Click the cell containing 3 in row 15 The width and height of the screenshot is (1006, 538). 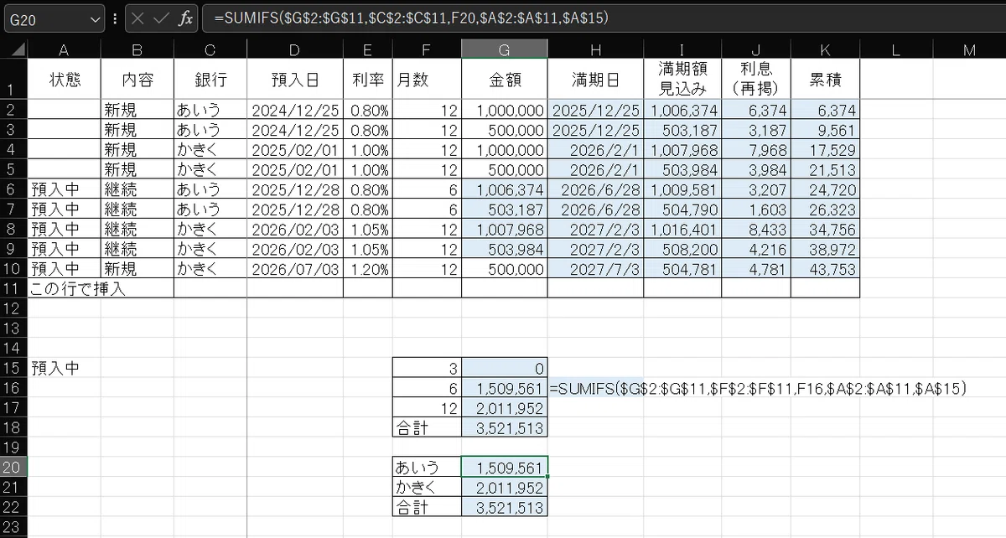426,367
